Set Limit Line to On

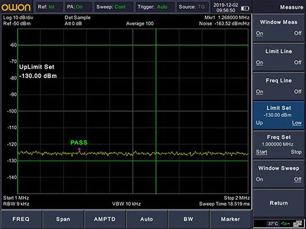click(x=259, y=62)
